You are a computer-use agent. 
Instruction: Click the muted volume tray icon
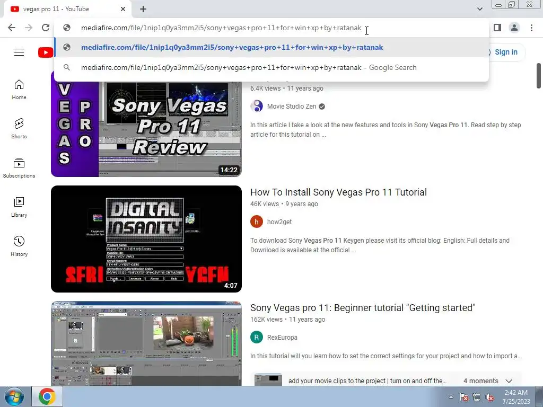click(489, 397)
